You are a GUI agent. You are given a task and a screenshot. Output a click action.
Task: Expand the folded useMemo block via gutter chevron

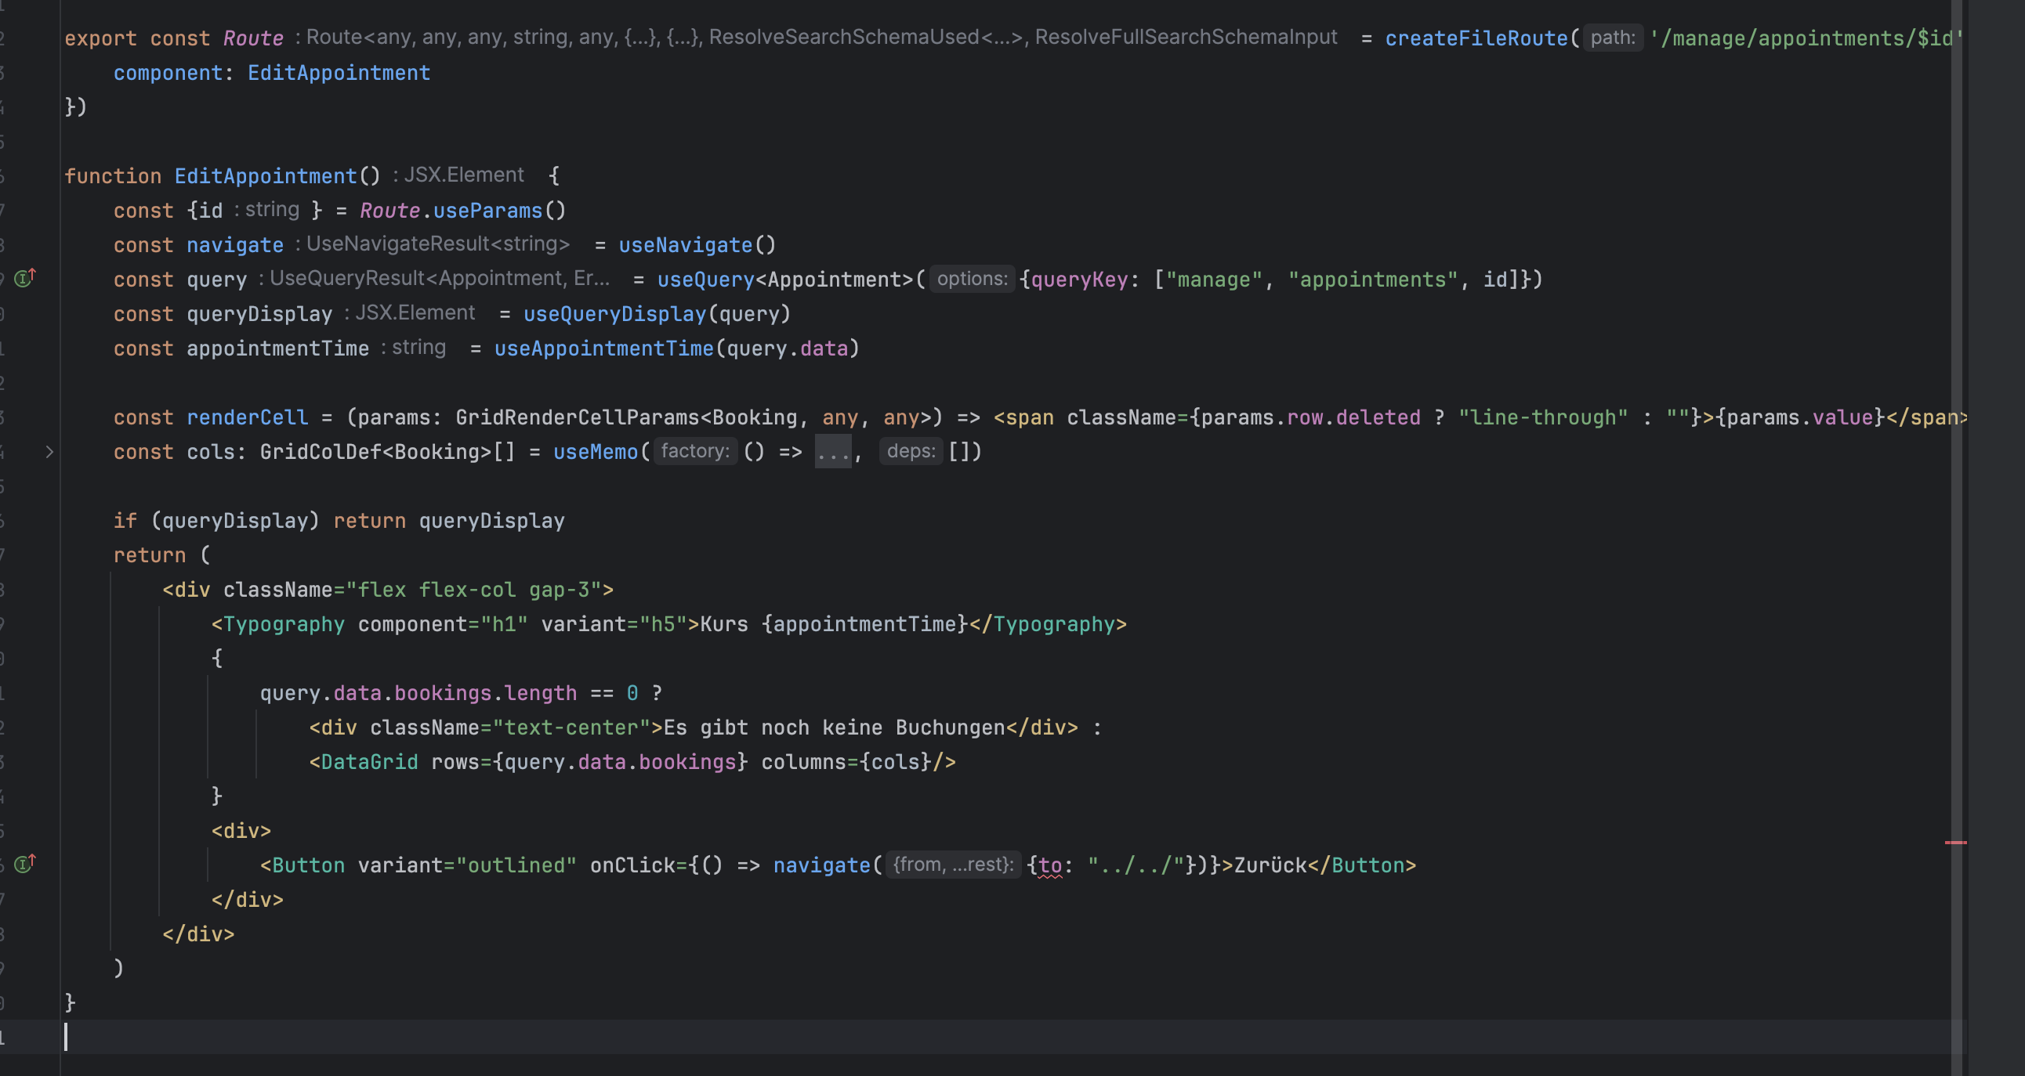[49, 452]
